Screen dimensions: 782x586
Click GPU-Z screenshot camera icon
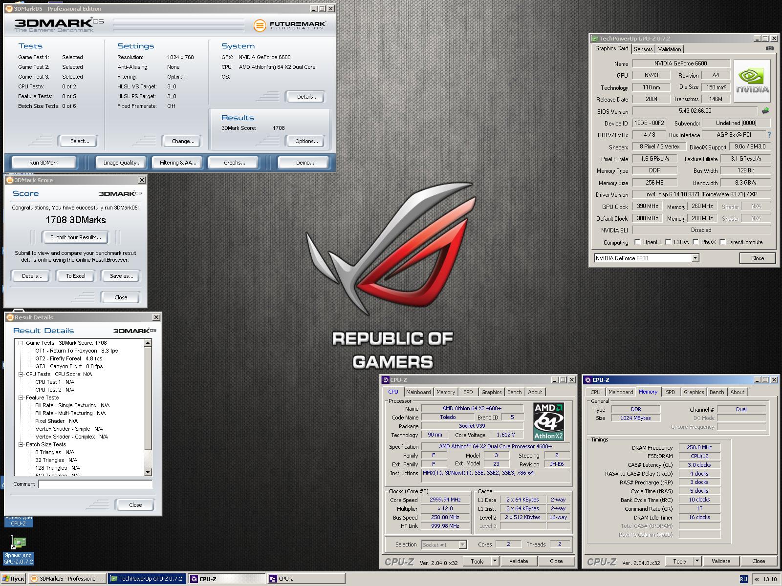pyautogui.click(x=769, y=48)
